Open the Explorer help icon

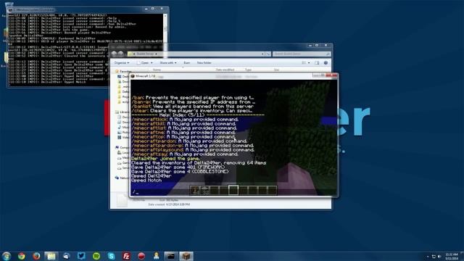tap(326, 63)
